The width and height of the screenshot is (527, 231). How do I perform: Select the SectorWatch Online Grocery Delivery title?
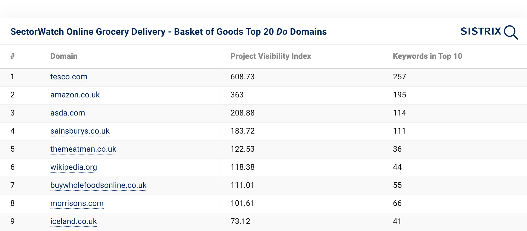[x=169, y=32]
